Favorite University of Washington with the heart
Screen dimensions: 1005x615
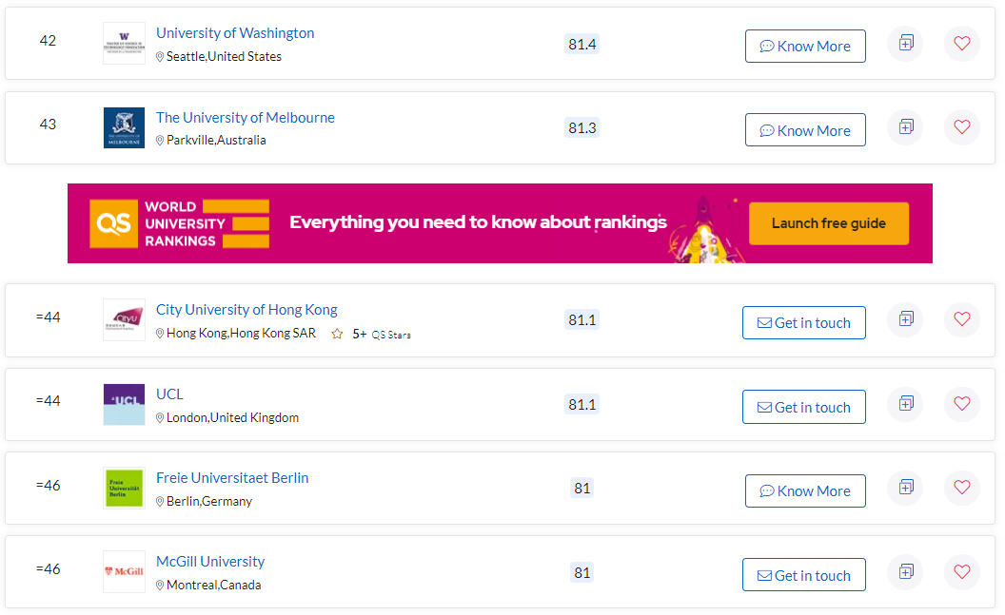961,44
